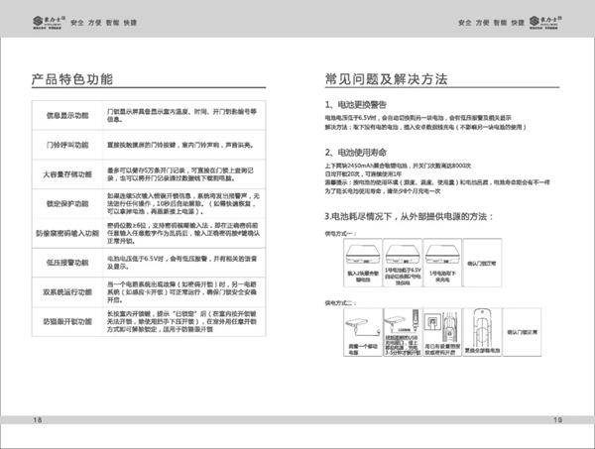The height and width of the screenshot is (449, 595).
Task: Click the 低压报警功能 table cell
Action: [x=67, y=263]
